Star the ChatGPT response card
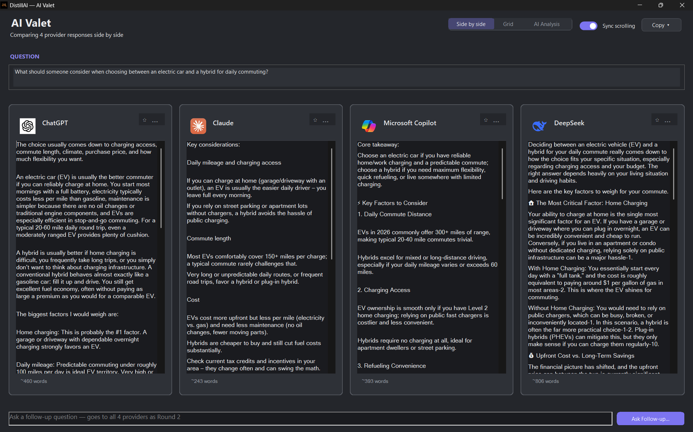 145,121
